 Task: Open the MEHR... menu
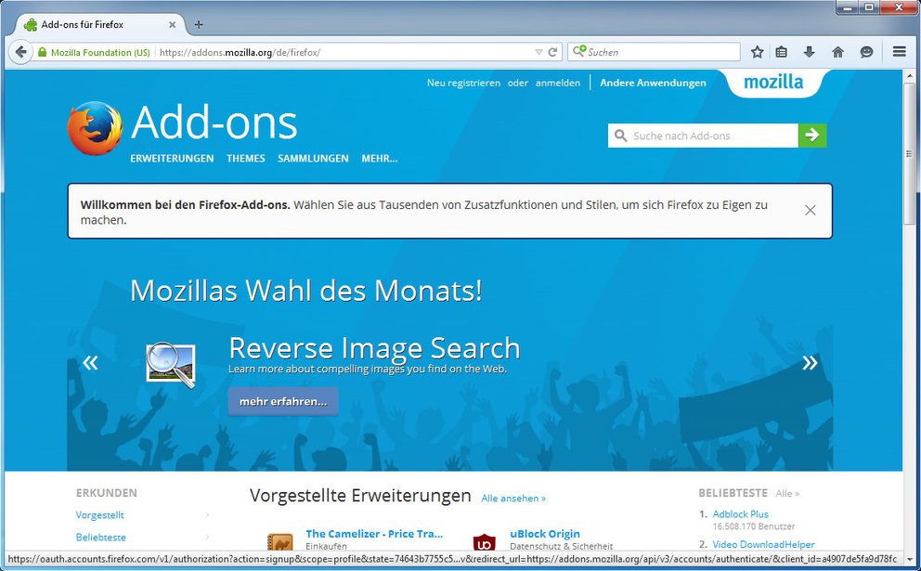pos(380,159)
